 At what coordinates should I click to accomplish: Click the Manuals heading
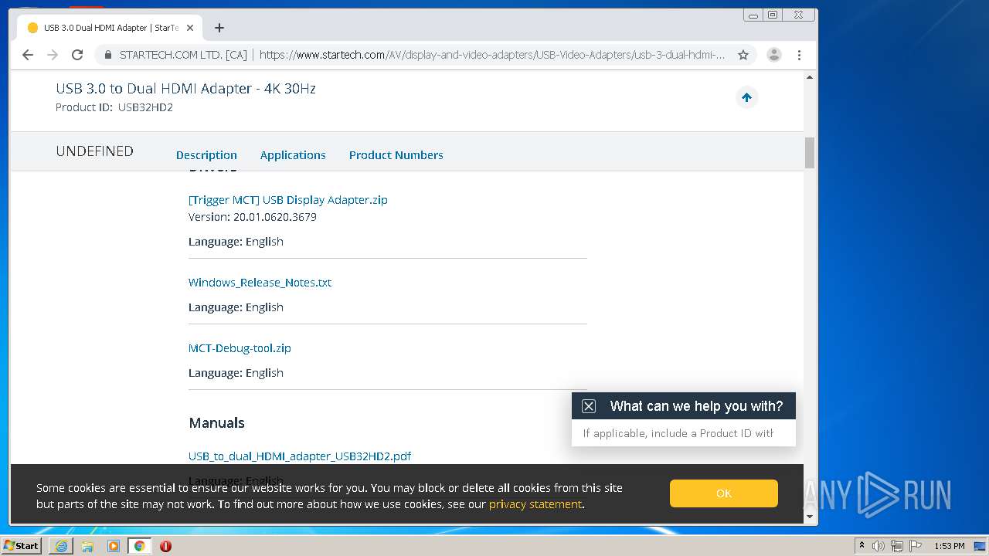click(216, 423)
